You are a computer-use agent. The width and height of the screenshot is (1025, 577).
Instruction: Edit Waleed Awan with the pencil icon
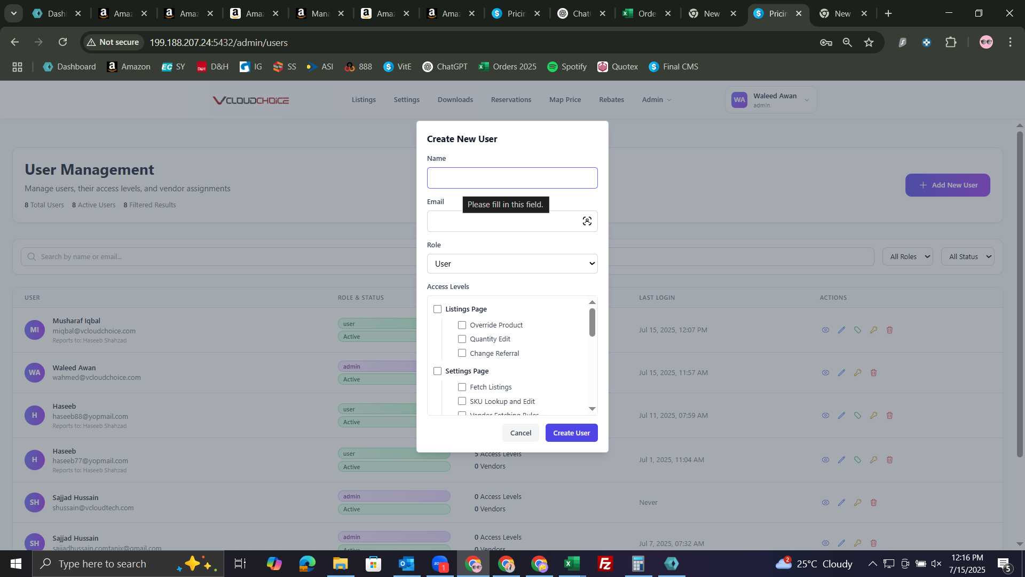[841, 373]
